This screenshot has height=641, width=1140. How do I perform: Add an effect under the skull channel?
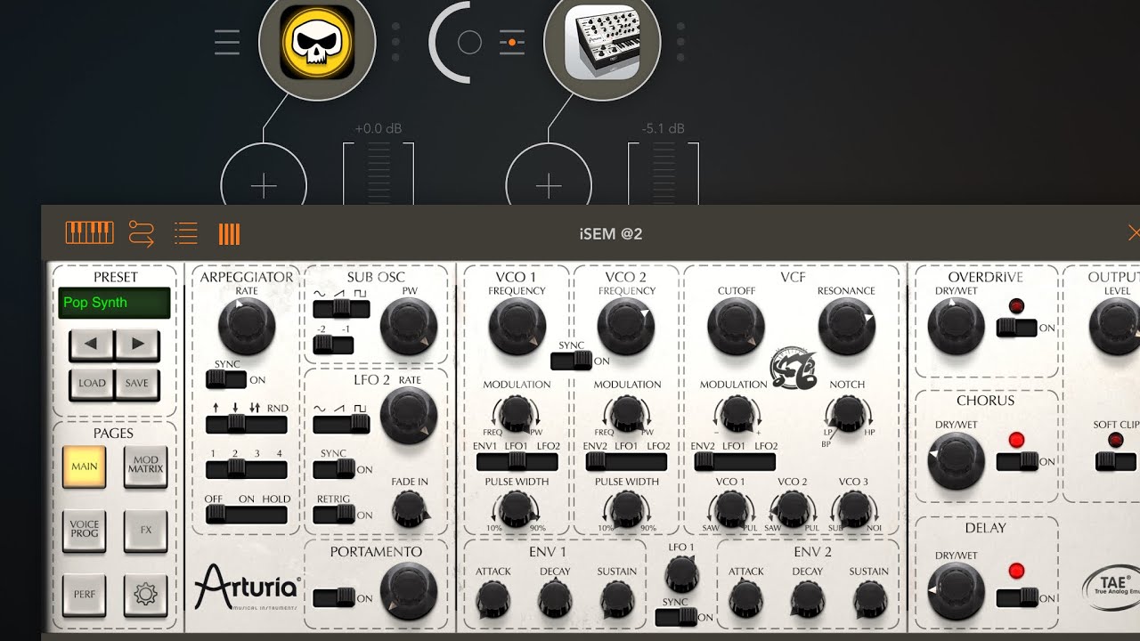264,185
